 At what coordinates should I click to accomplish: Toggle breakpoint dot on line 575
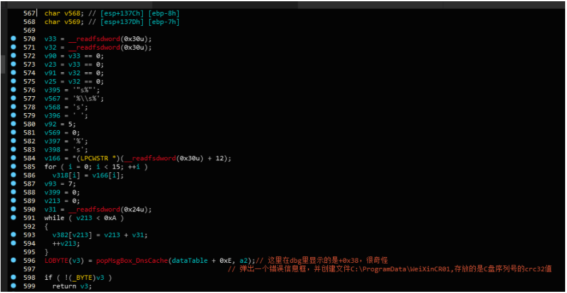point(13,81)
